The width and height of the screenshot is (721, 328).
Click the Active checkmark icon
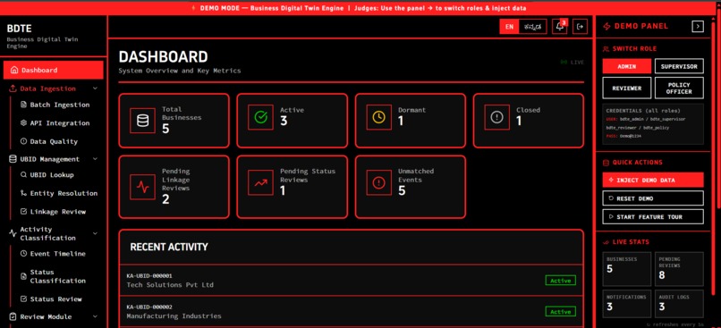260,118
